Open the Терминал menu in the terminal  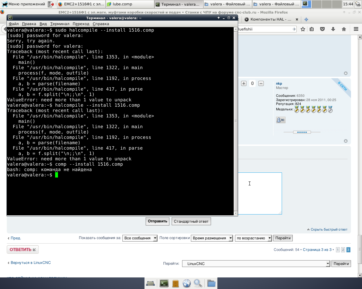pyautogui.click(x=60, y=24)
